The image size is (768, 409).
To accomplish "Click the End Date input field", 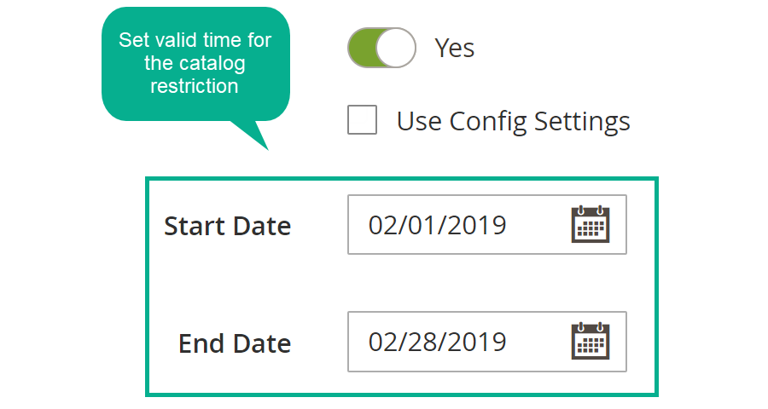I will pyautogui.click(x=487, y=342).
